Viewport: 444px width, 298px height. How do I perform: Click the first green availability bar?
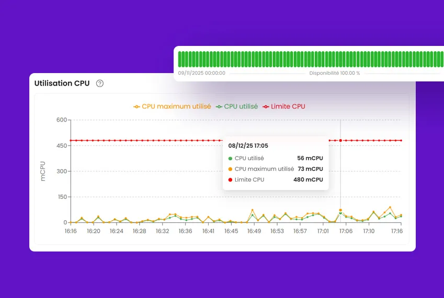pos(179,59)
